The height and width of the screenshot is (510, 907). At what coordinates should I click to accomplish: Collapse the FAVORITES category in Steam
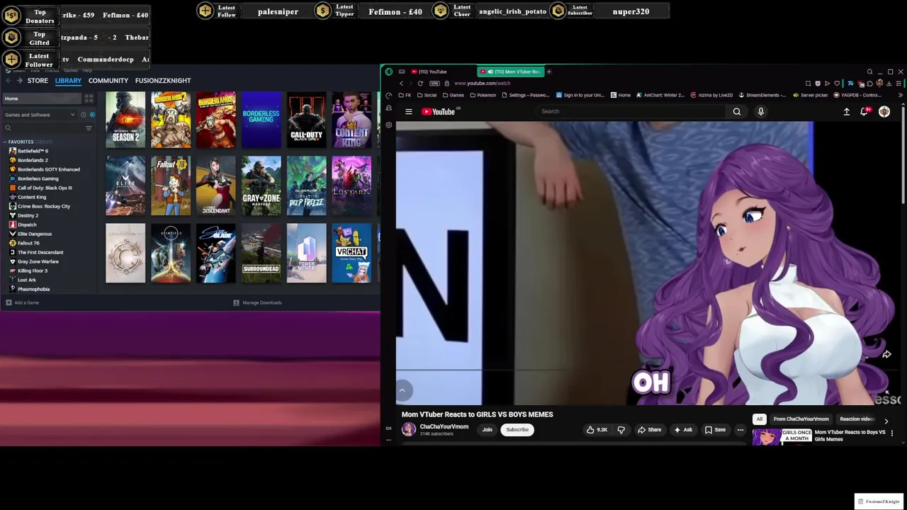[x=6, y=142]
